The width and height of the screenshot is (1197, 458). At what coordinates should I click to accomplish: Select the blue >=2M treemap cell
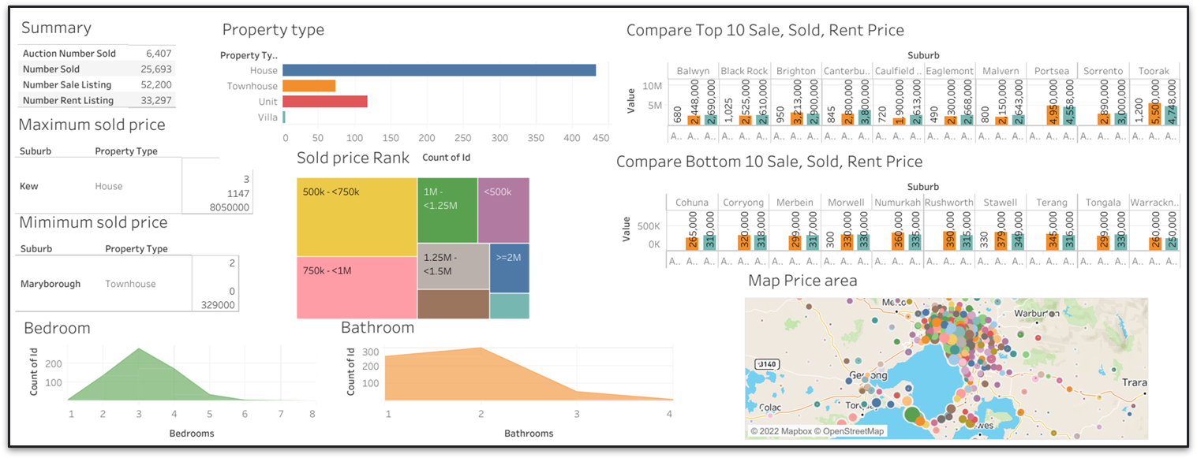click(510, 268)
